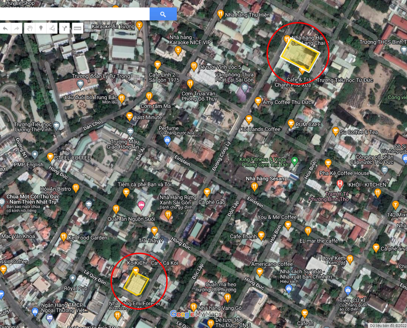Click the Perfume shop blue marker
This screenshot has width=407, height=328.
[167, 140]
